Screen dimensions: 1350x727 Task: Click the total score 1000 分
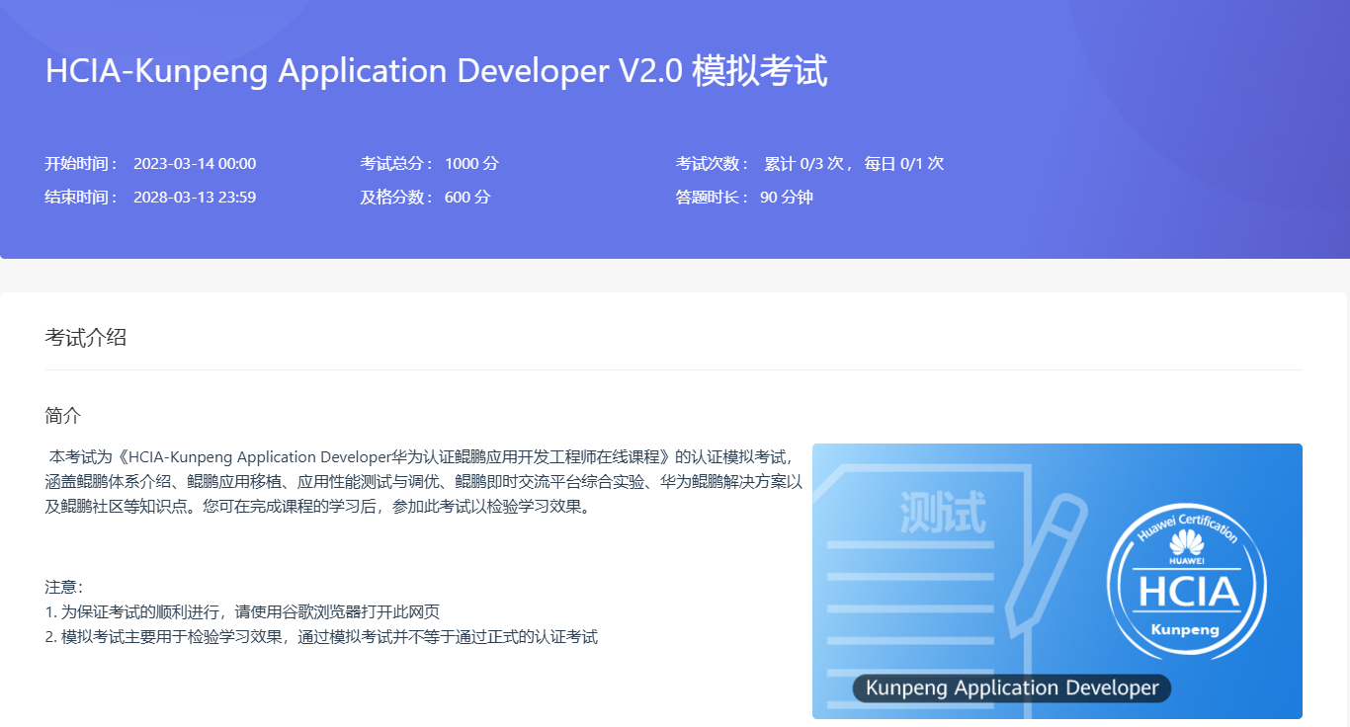[x=471, y=164]
